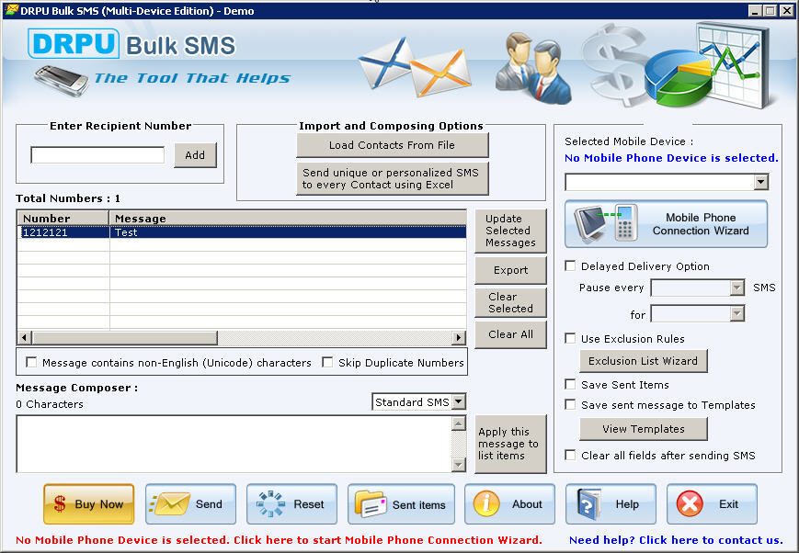
Task: Toggle Use Exclusion Rules checkbox
Action: pyautogui.click(x=570, y=339)
